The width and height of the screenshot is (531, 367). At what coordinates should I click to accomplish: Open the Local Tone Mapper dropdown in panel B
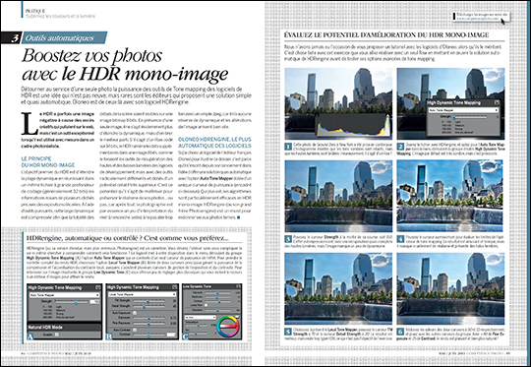pyautogui.click(x=143, y=294)
